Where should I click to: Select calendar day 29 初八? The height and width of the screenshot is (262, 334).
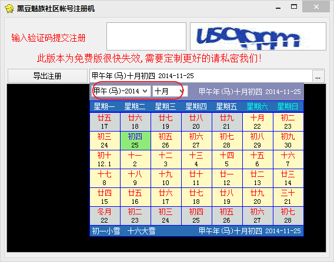tap(258, 140)
